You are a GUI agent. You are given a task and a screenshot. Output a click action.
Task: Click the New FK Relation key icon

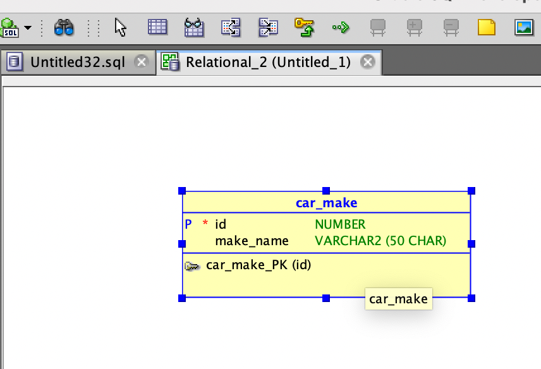click(305, 27)
